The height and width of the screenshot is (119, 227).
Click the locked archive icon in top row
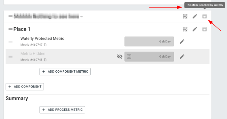(205, 16)
